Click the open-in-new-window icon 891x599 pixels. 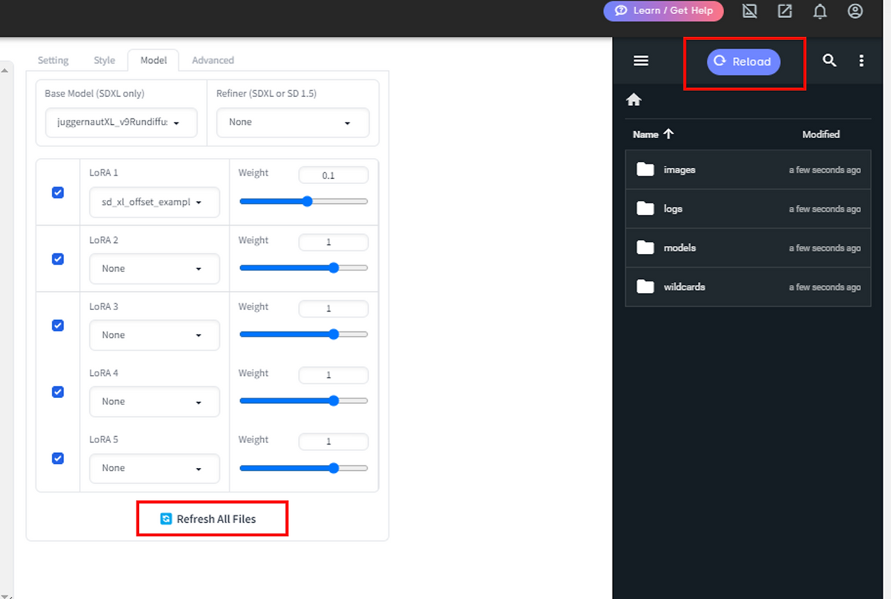point(784,11)
